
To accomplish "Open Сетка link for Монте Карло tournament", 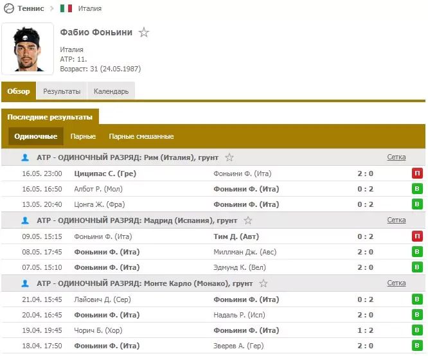I will [397, 283].
